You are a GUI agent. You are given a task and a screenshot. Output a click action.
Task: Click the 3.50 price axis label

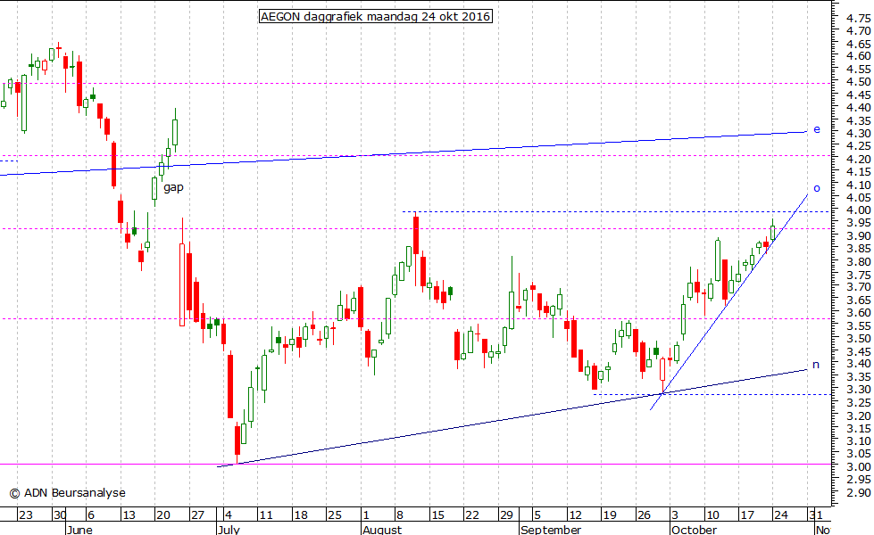(859, 339)
